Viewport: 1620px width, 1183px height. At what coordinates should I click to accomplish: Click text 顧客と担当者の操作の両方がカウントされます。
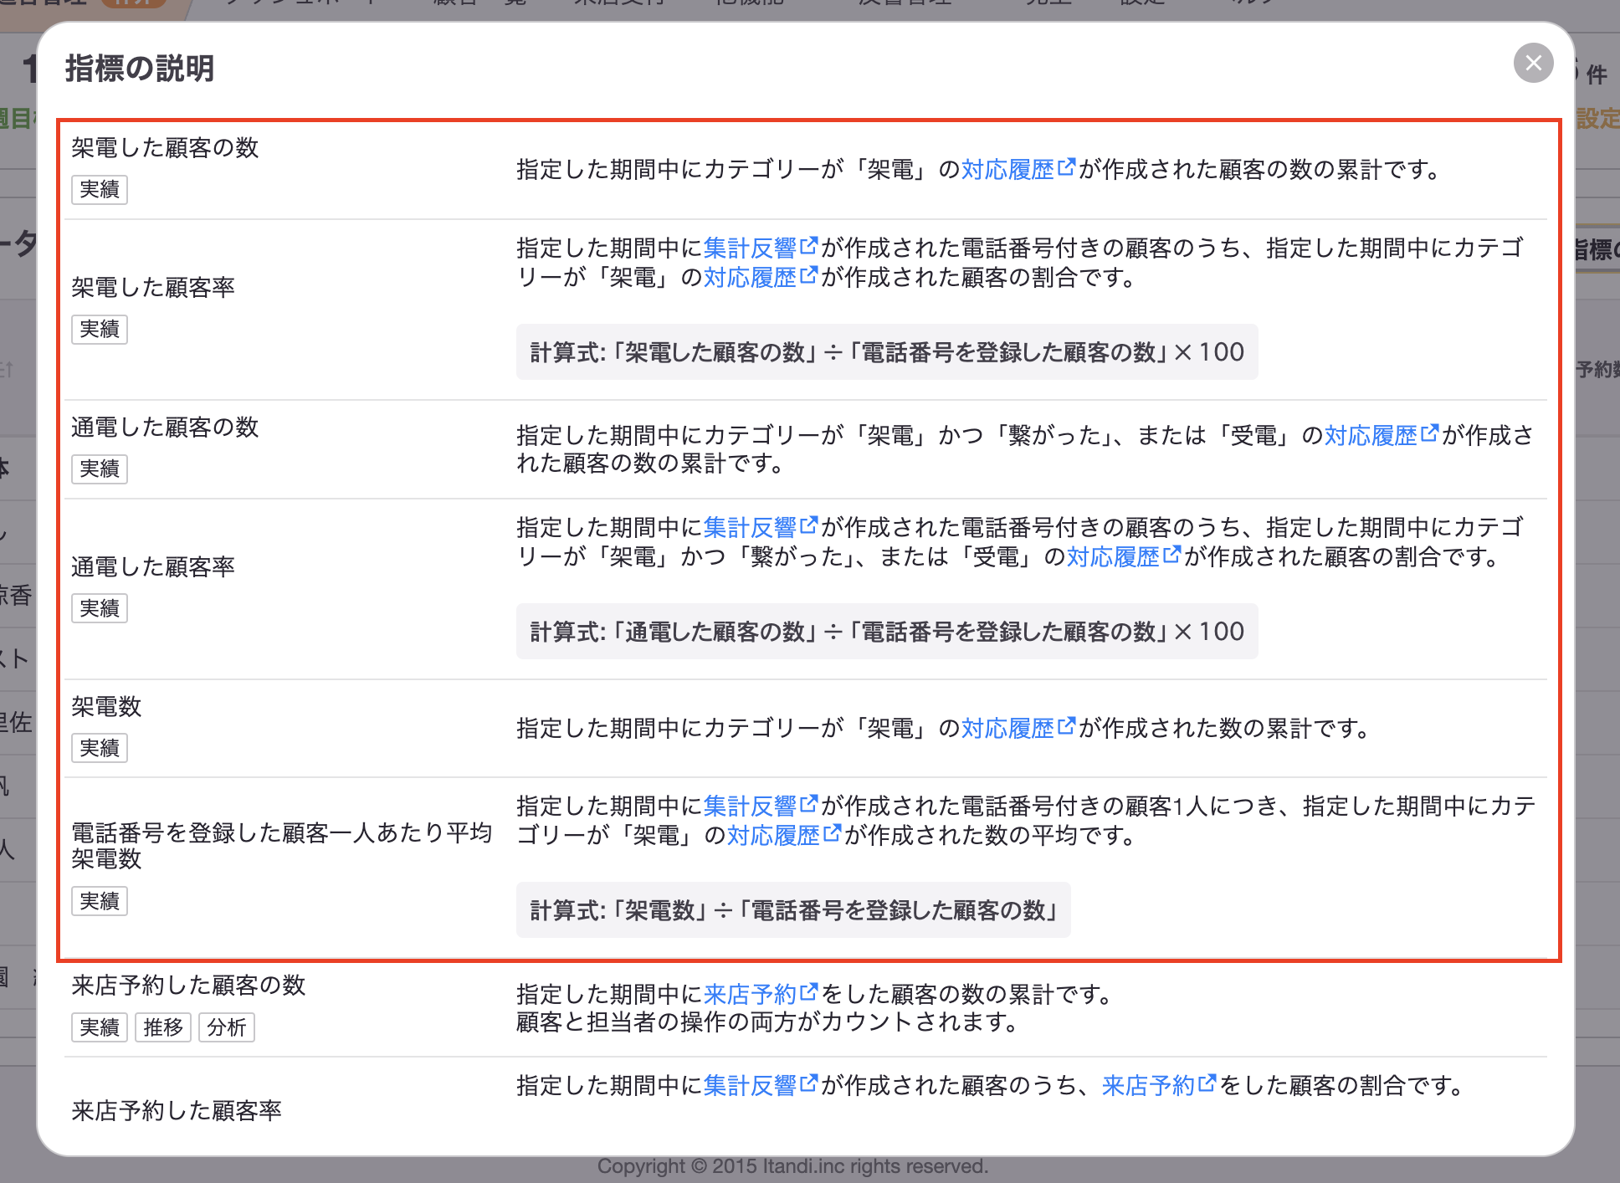[x=767, y=1022]
